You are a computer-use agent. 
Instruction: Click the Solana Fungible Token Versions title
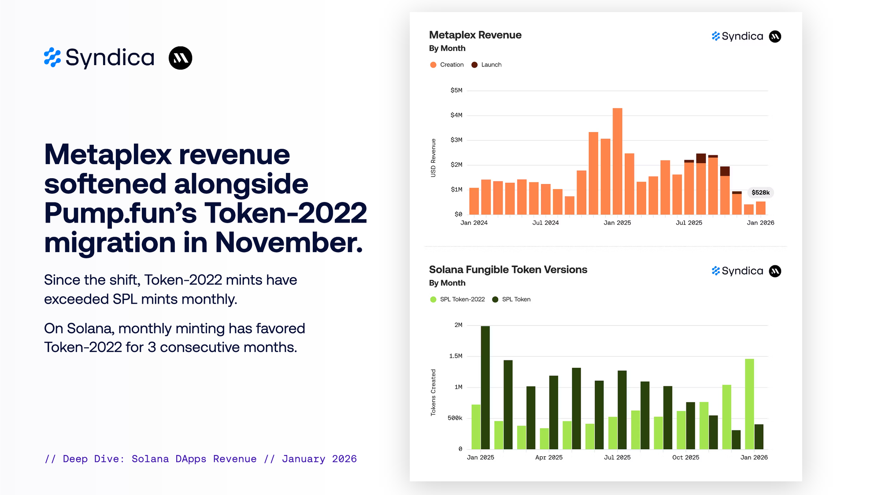[x=508, y=270]
